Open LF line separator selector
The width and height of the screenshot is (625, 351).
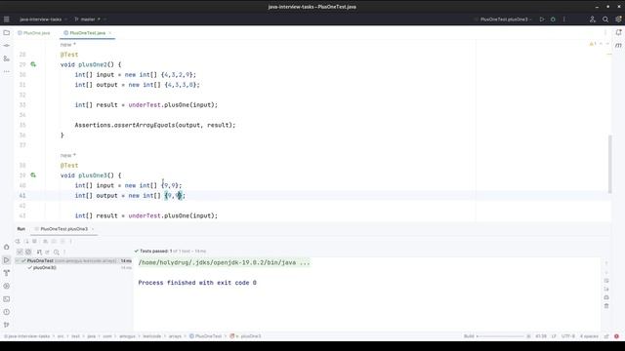click(554, 336)
